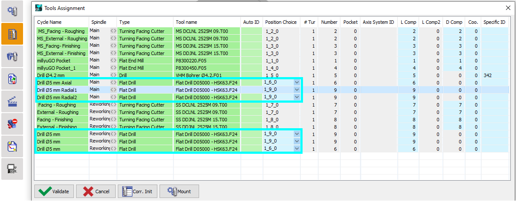Open the document toolpath sidebar icon
This screenshot has height=201, width=516.
click(x=12, y=147)
